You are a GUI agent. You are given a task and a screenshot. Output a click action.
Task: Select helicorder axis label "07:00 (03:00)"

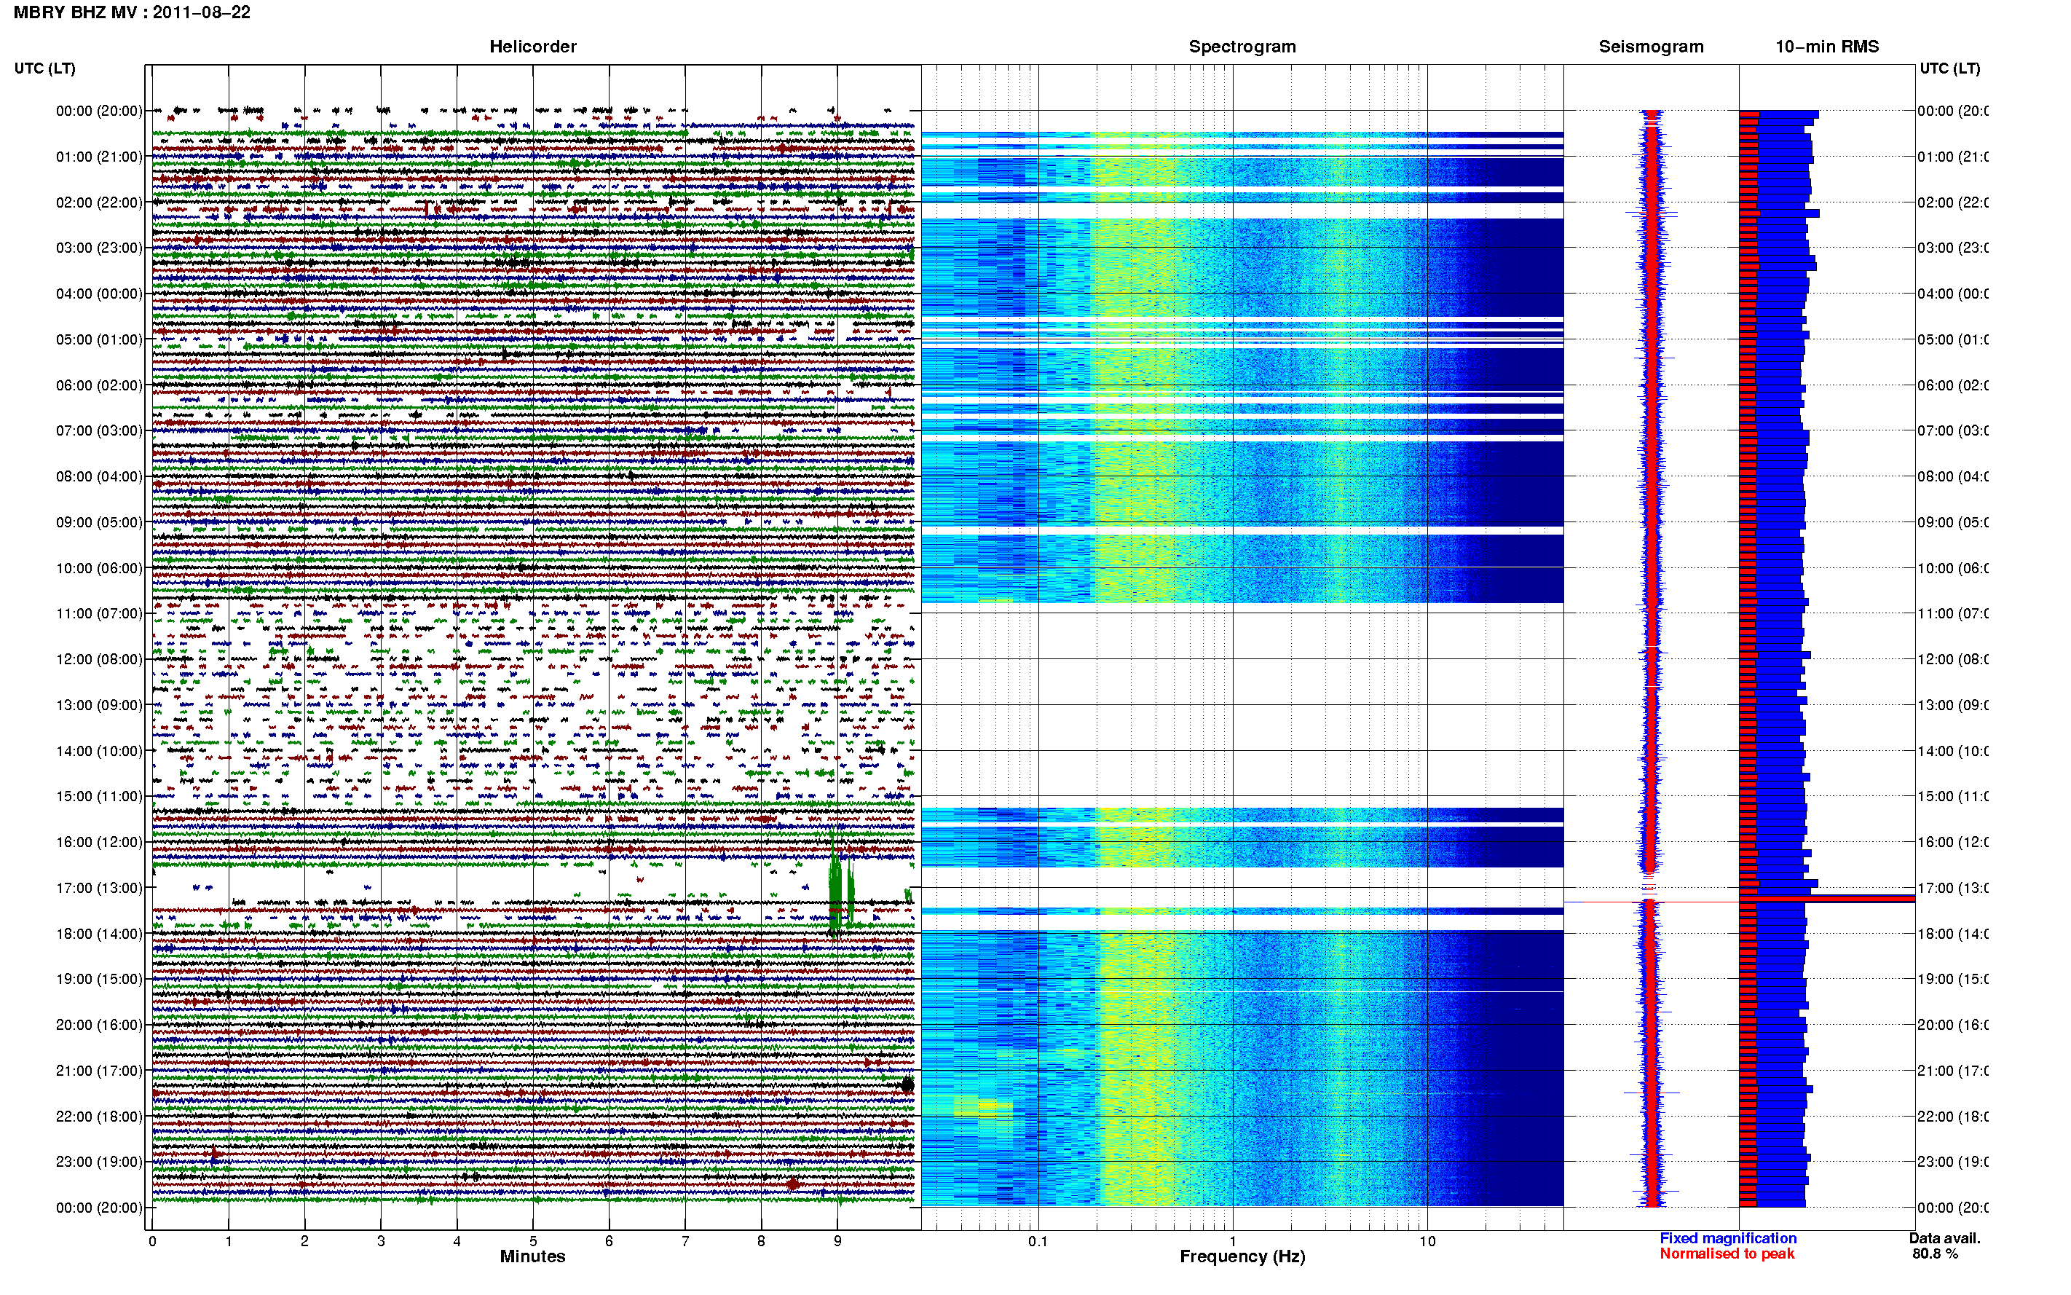[x=99, y=430]
